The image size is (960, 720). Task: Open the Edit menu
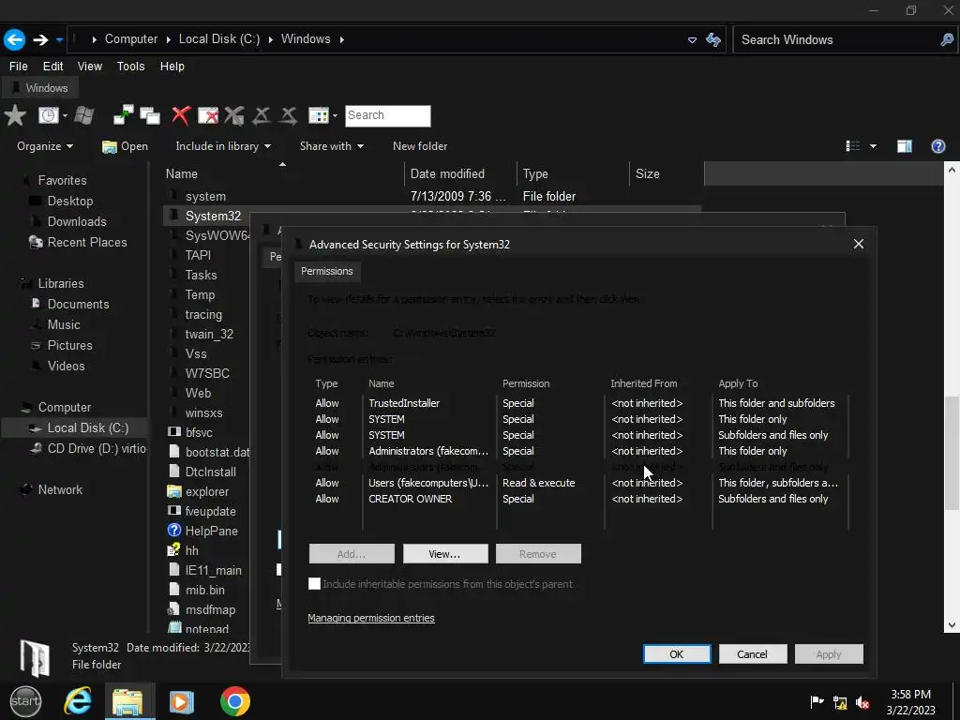52,67
